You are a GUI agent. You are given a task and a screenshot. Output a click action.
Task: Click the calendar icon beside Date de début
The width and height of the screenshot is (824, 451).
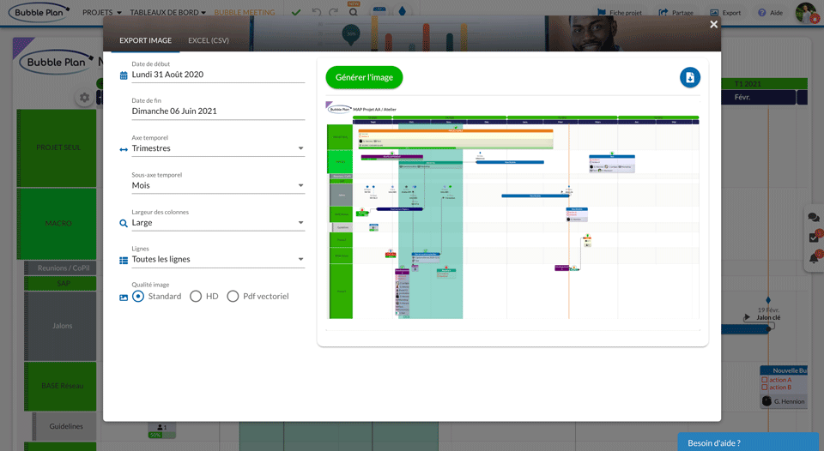coord(124,75)
